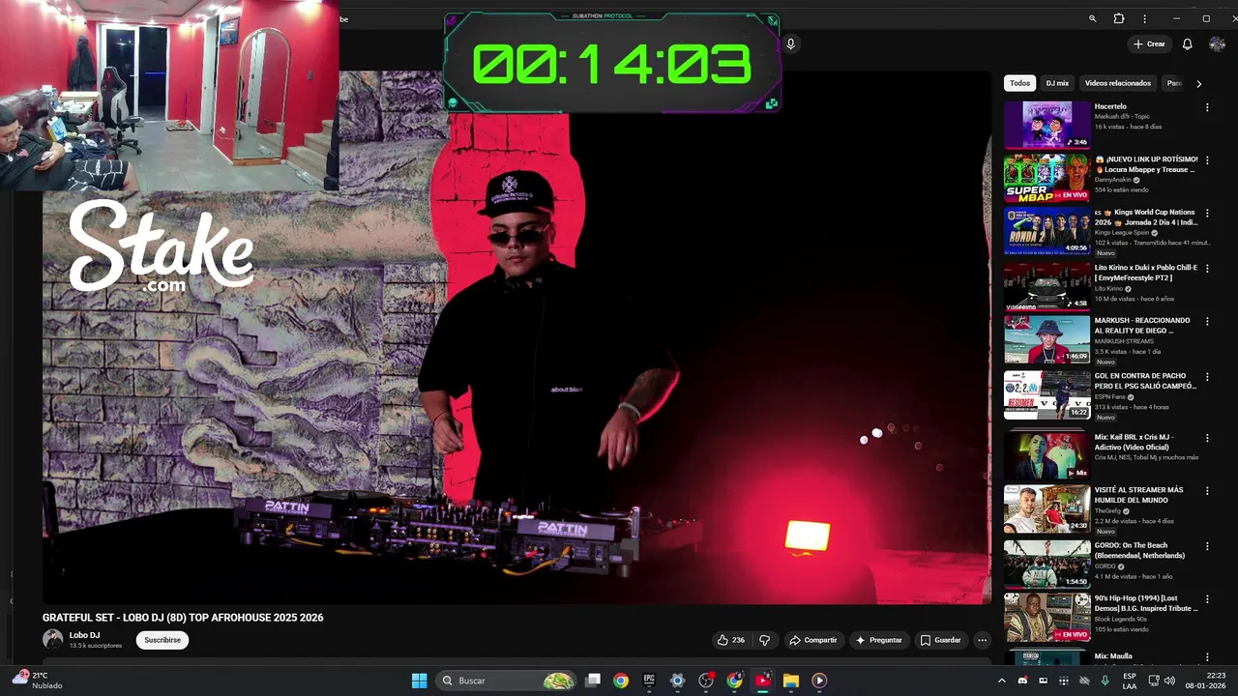Viewport: 1238px width, 696px height.
Task: Open Super Mbappe live stream thumbnail
Action: (x=1046, y=178)
